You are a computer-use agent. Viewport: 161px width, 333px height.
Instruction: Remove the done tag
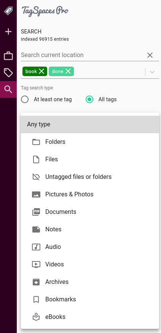(68, 71)
